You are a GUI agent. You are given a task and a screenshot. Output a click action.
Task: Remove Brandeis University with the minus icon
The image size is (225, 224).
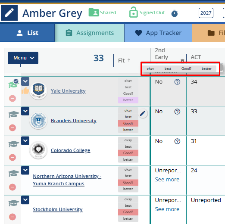[12, 128]
